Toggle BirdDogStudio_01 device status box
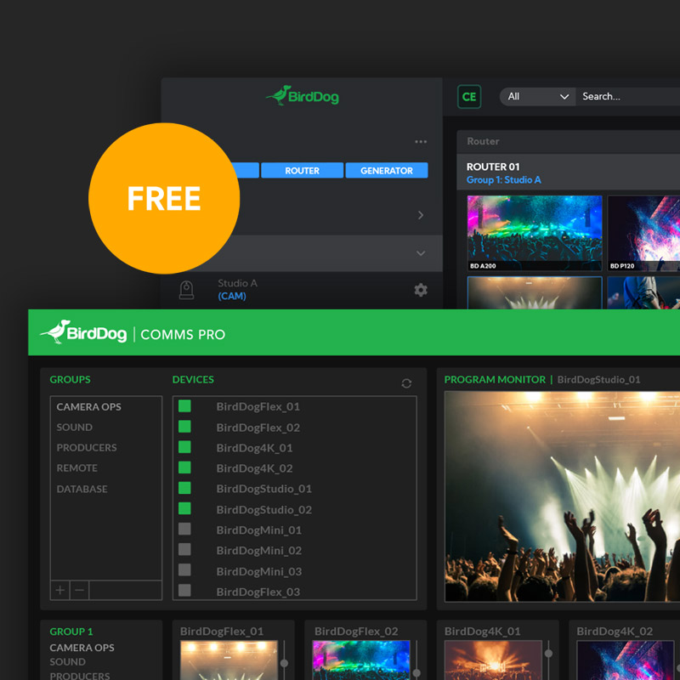 pyautogui.click(x=184, y=488)
